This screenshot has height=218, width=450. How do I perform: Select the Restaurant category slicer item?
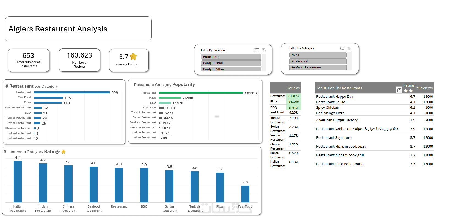tap(318, 61)
